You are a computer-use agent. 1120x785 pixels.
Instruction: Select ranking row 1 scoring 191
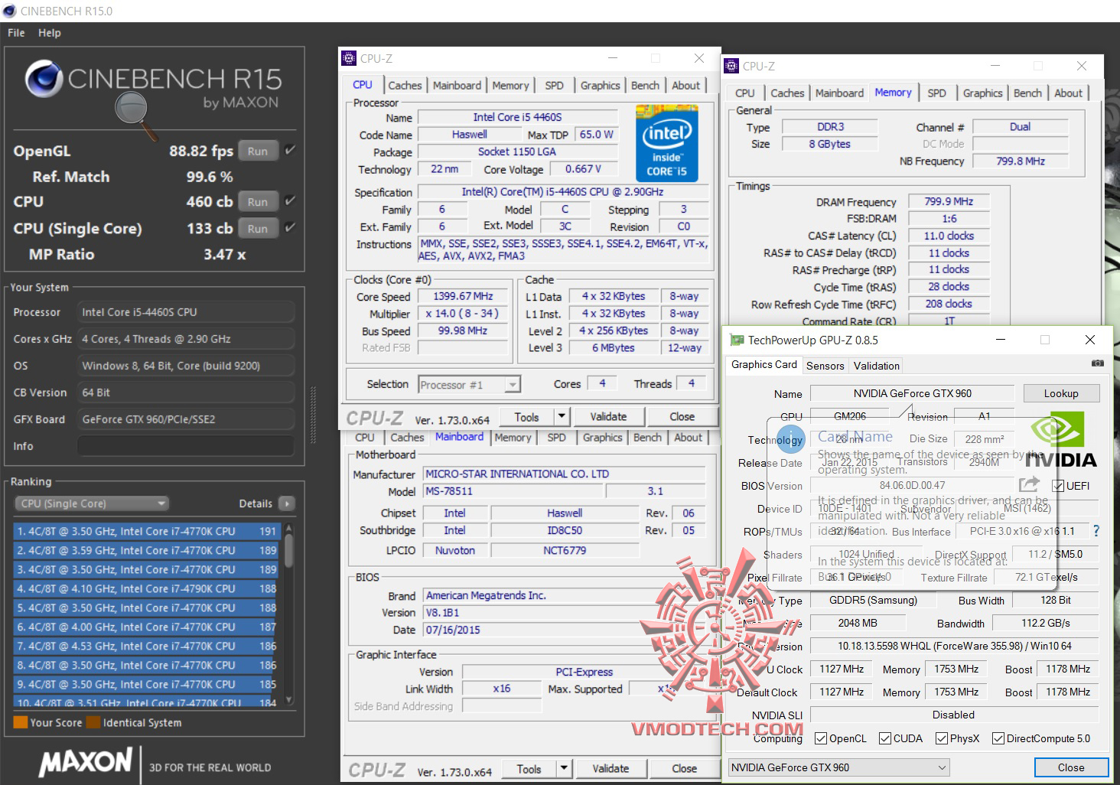click(147, 531)
